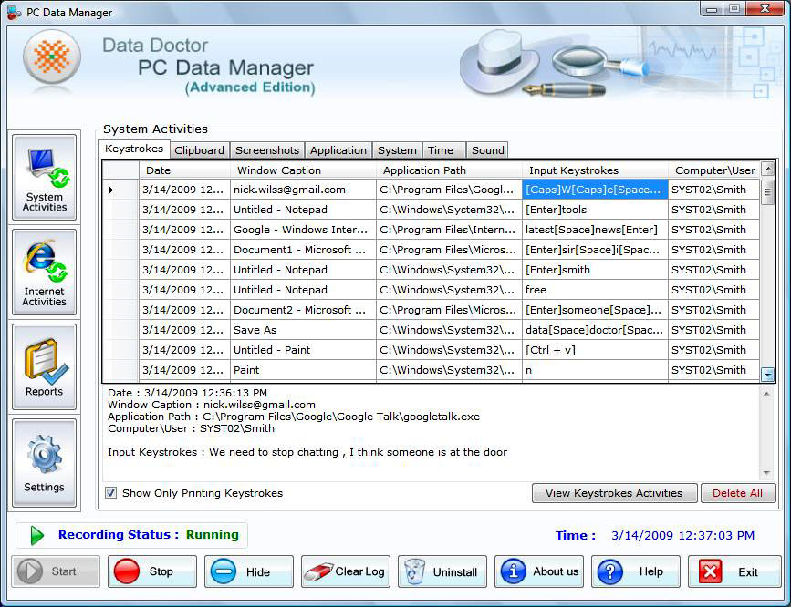The image size is (791, 607).
Task: Open the Application tab
Action: click(338, 149)
